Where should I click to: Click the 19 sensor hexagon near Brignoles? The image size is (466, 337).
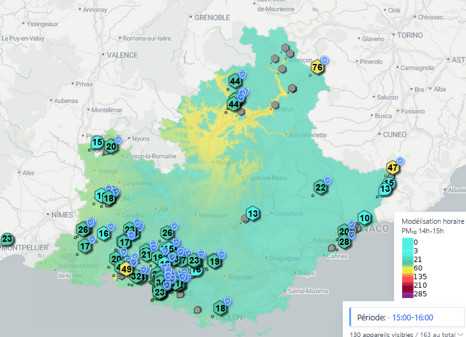click(x=215, y=261)
